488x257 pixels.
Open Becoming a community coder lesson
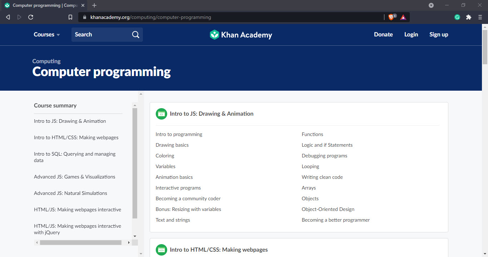tap(188, 199)
